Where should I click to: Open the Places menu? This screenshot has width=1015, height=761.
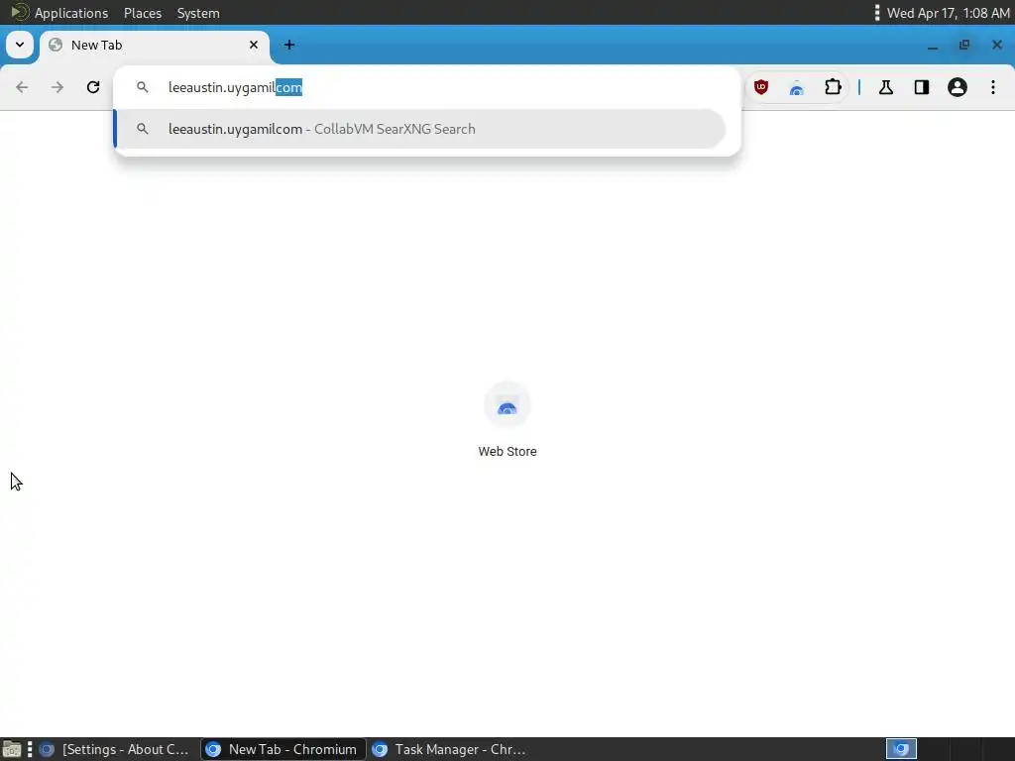tap(143, 13)
